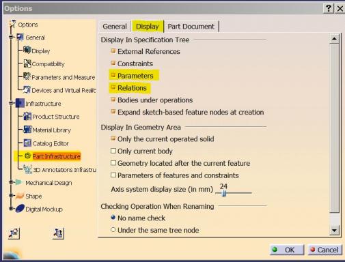Expand the Digital Mockup node
The image size is (345, 262).
click(x=11, y=209)
